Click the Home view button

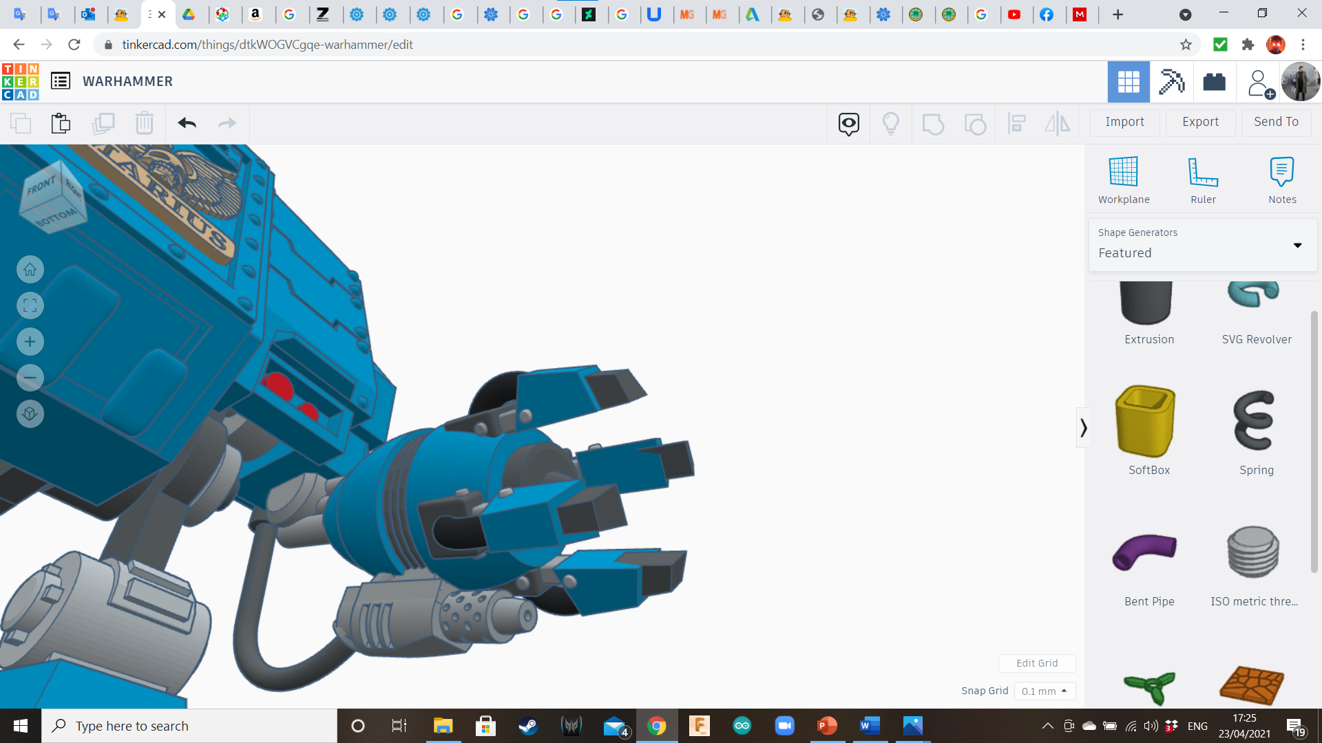[30, 270]
